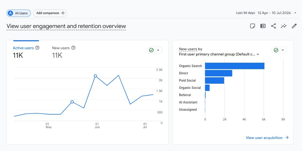Image resolution: width=302 pixels, height=151 pixels.
Task: Click the pencil customize report icon
Action: (294, 26)
